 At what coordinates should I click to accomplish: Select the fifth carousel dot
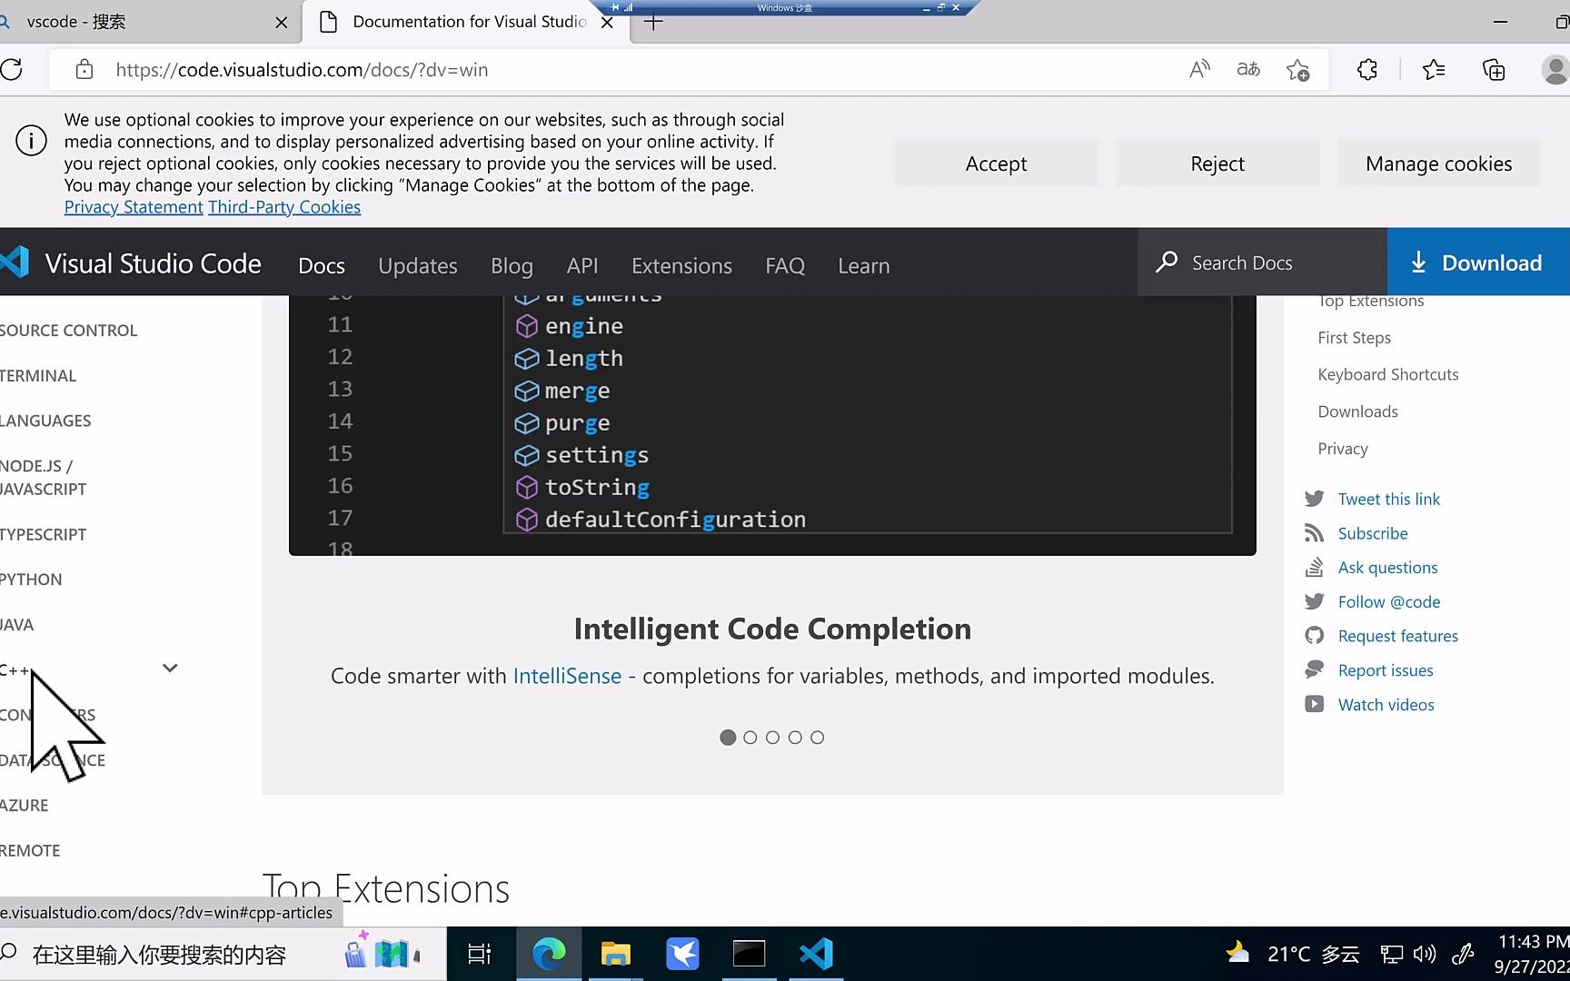(817, 738)
